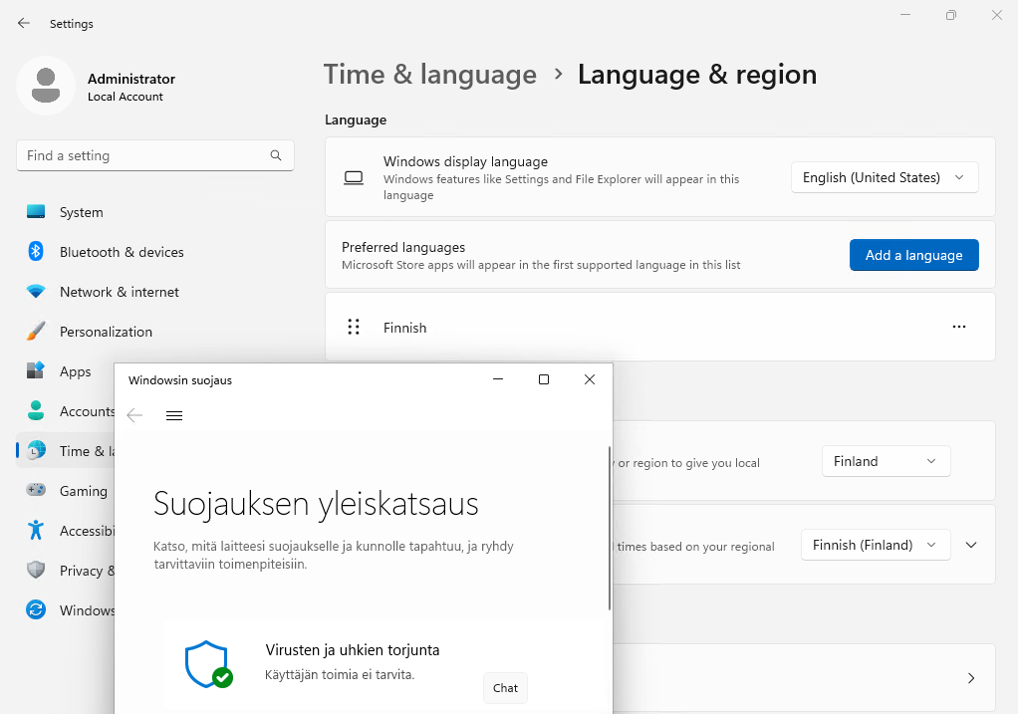Open the Finnish (Finland) regional format dropdown
The width and height of the screenshot is (1018, 714).
876,546
